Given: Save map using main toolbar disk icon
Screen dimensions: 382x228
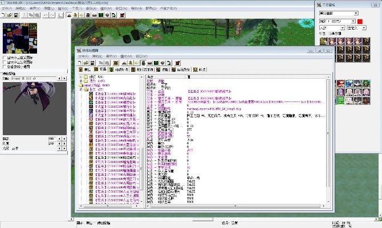Looking at the screenshot, I should coord(16,15).
